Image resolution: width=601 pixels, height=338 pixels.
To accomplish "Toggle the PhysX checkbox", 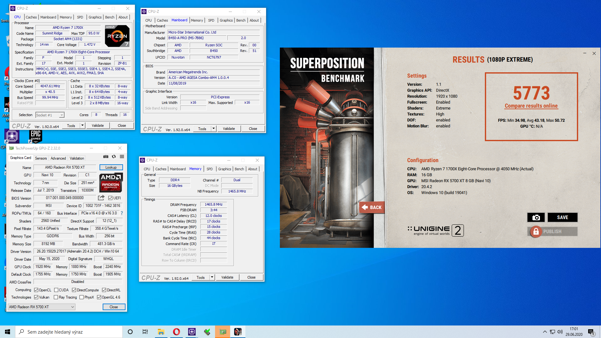I will [x=82, y=297].
